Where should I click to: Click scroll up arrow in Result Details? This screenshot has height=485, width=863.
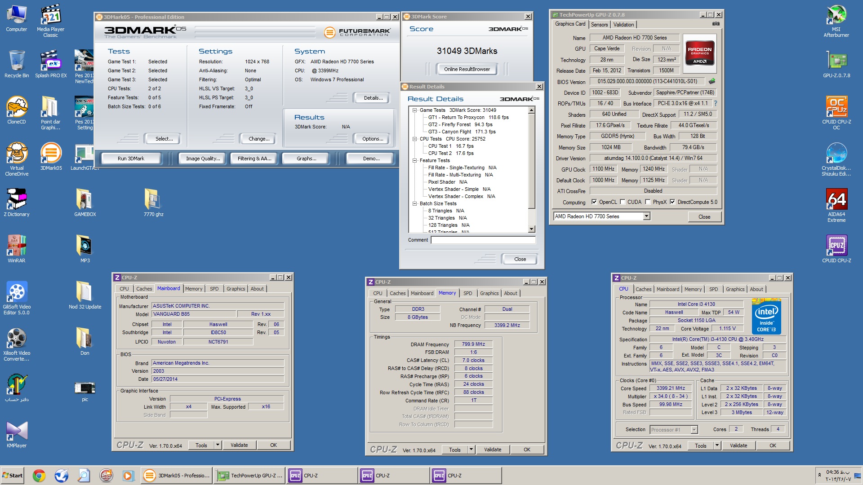[x=532, y=110]
